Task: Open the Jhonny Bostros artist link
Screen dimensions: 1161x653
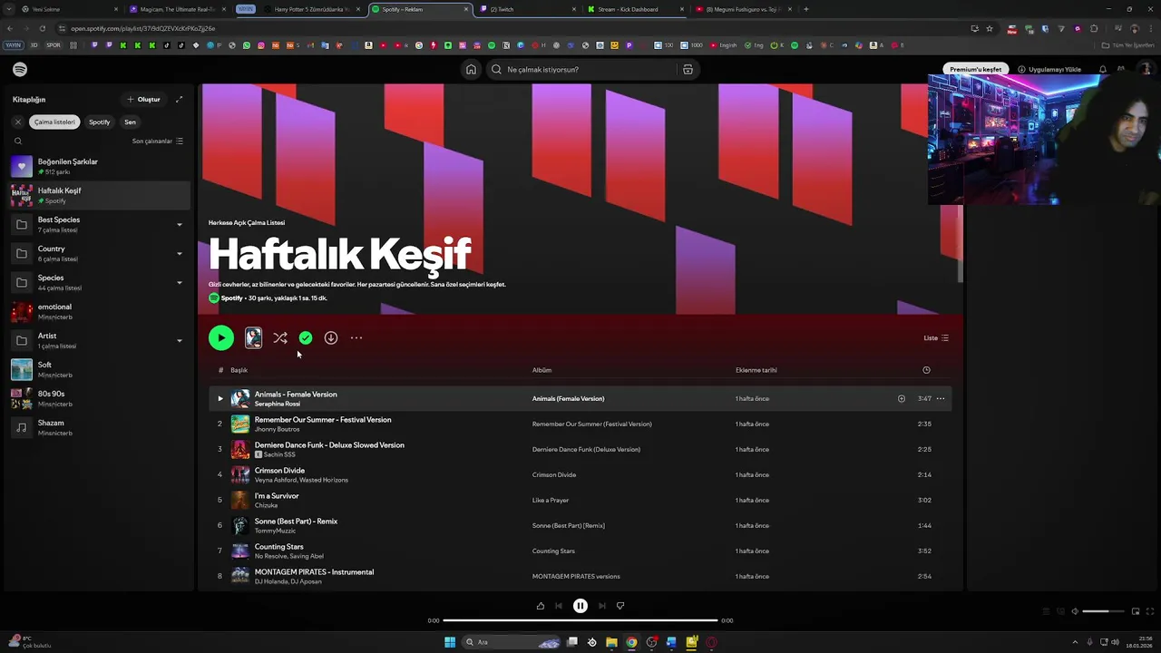Action: [x=277, y=429]
